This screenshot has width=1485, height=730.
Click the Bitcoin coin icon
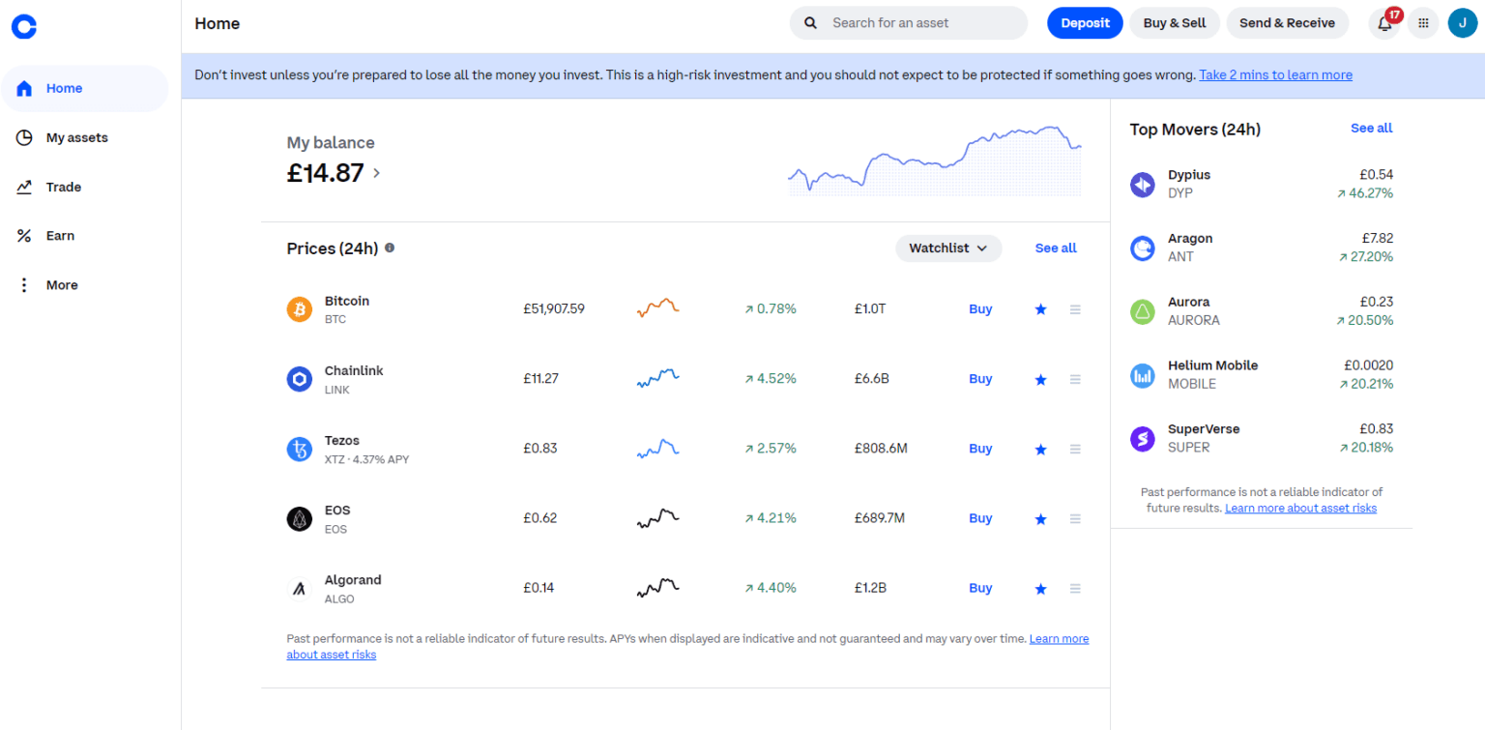300,309
